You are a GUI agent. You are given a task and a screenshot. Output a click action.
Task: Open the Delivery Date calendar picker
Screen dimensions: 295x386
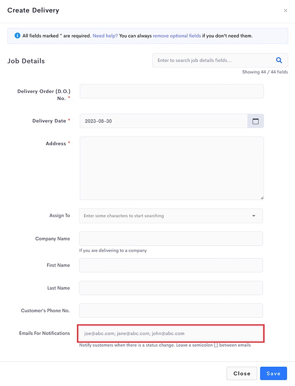pyautogui.click(x=256, y=121)
